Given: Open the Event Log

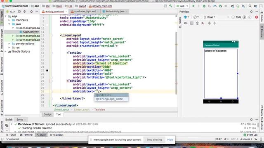Looking at the screenshot, I should 250,135.
